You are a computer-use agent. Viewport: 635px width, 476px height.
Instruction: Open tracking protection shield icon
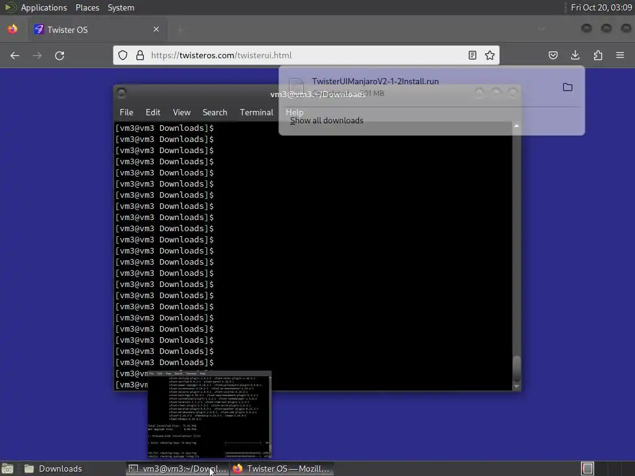click(123, 55)
